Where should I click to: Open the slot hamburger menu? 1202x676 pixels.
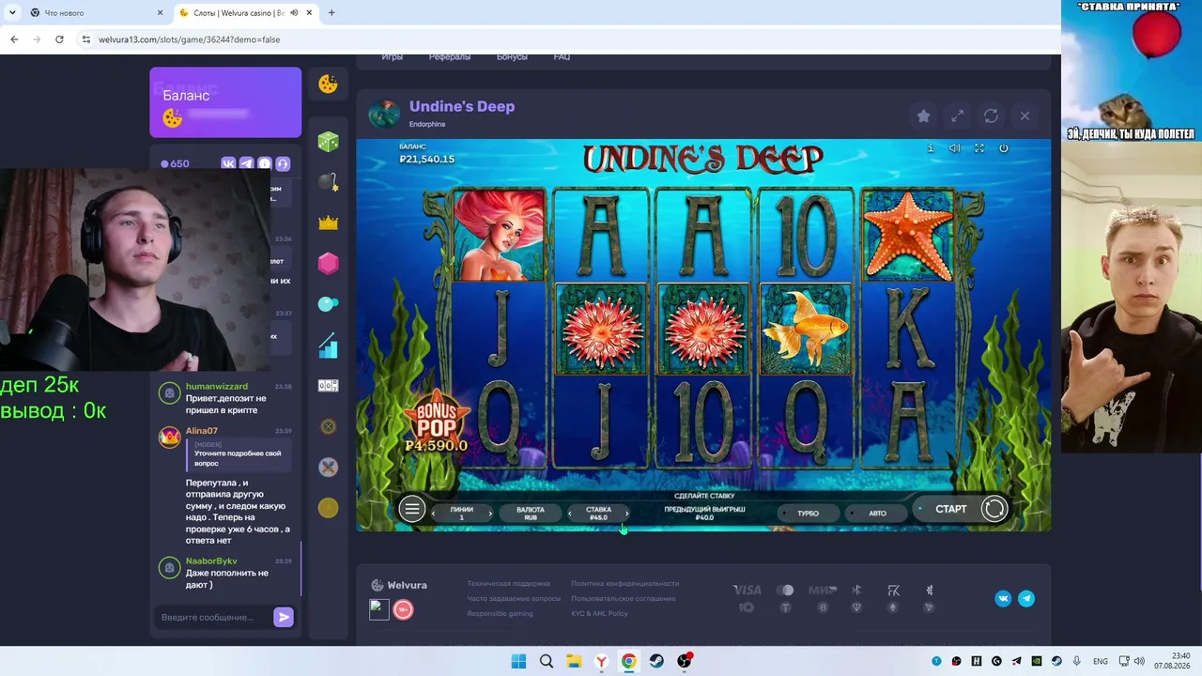click(411, 509)
